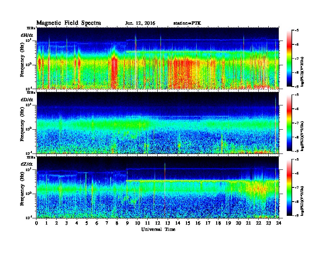Viewport: 332px width, 256px height.
Task: Click the dZ/dt spectrogram plot
Action: (158, 187)
